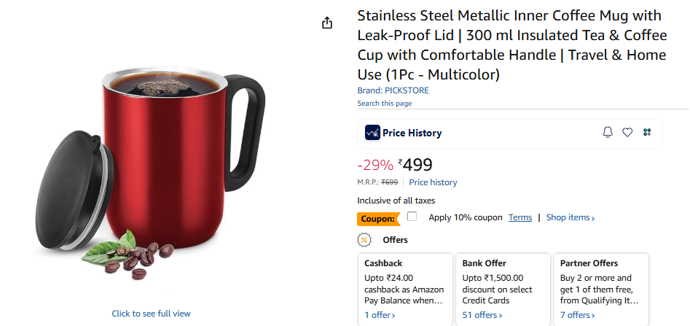
Task: Expand Partner Offers 7 offers link
Action: [577, 315]
